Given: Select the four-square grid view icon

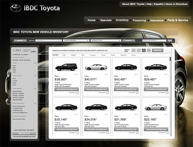Looking at the screenshot, I should coord(144,50).
